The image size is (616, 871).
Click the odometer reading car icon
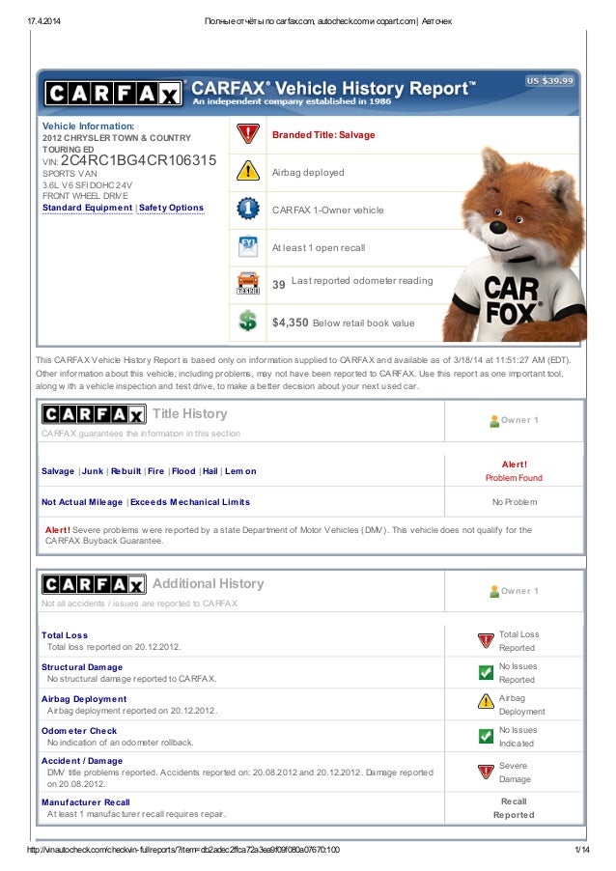(x=248, y=283)
